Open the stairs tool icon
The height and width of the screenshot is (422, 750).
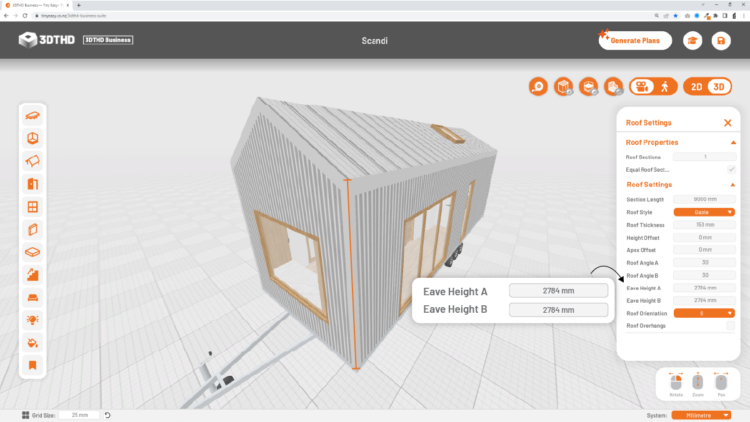32,274
